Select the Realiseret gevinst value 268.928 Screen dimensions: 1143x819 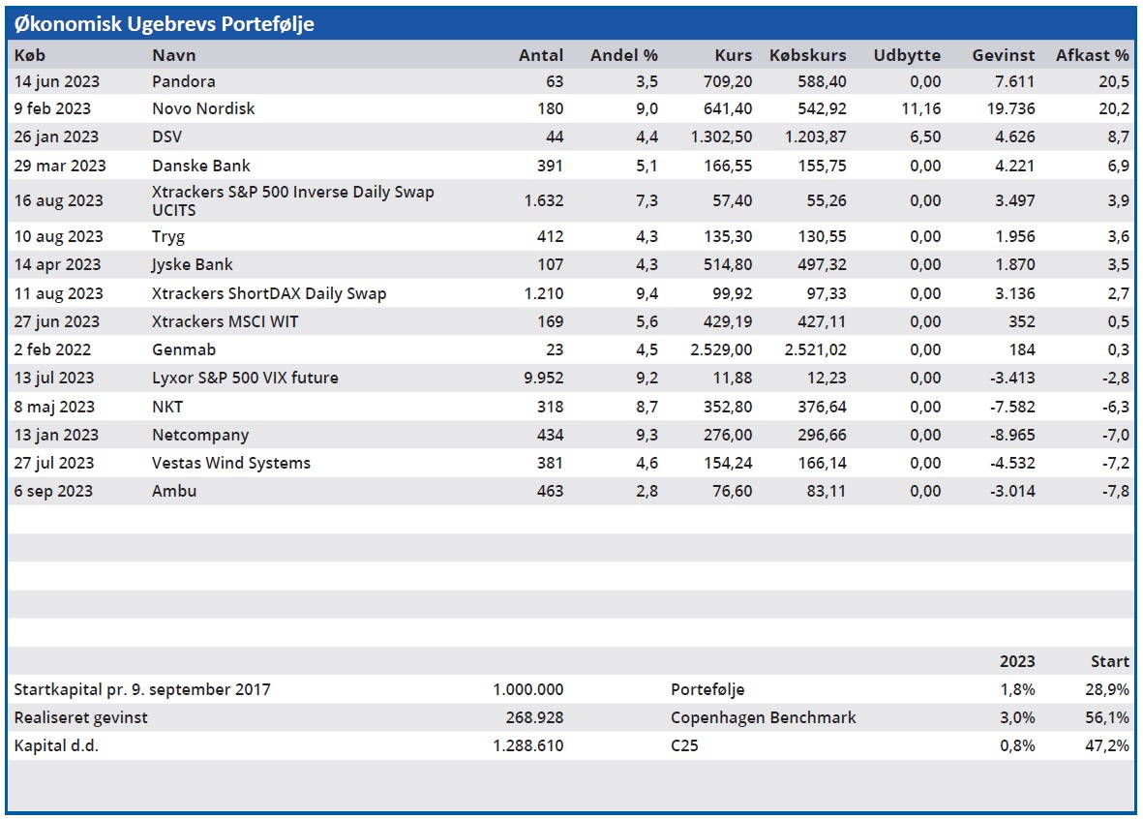(534, 717)
